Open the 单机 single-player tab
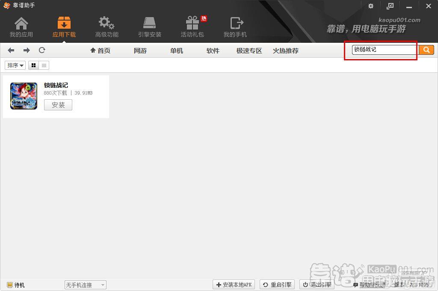Screen dimensions: 438x291 pyautogui.click(x=177, y=50)
